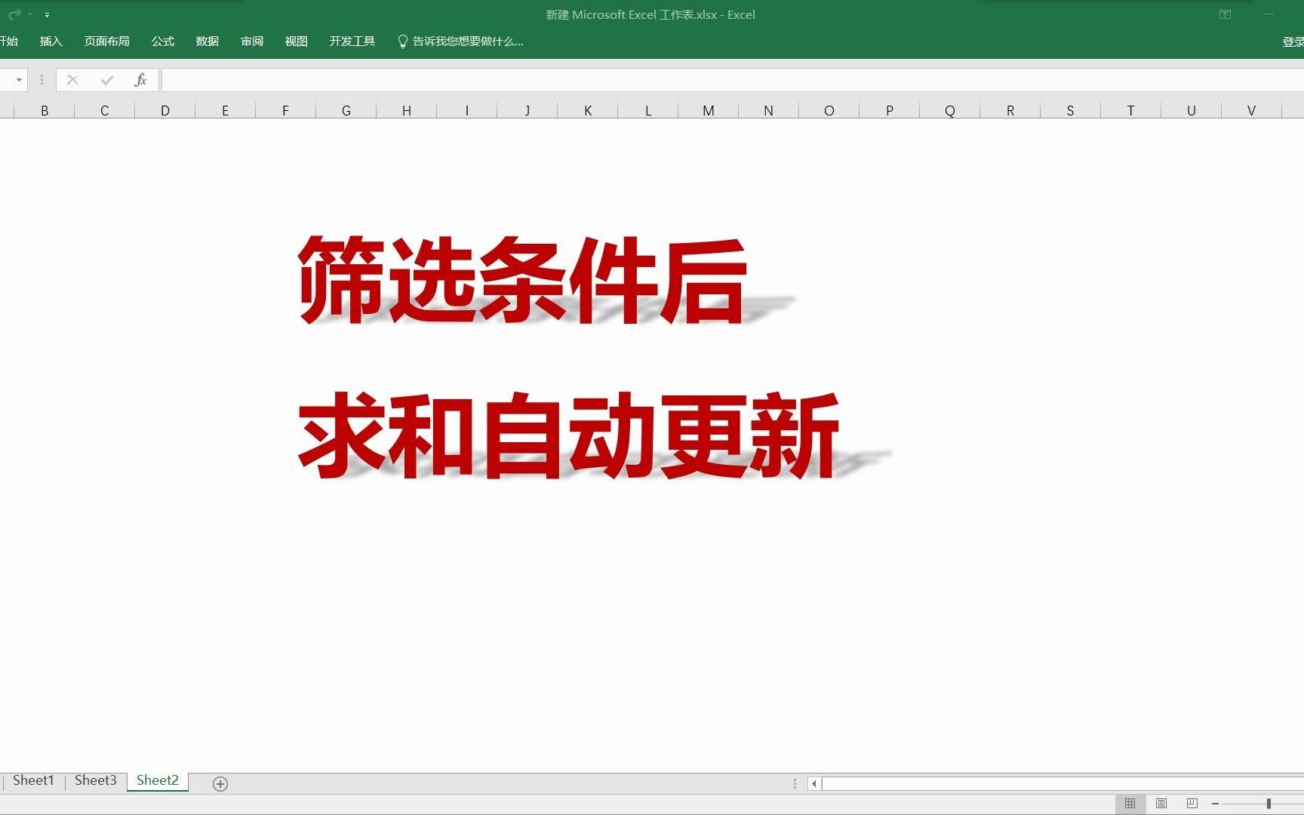Open the 视图 ribbon tab

(x=297, y=42)
